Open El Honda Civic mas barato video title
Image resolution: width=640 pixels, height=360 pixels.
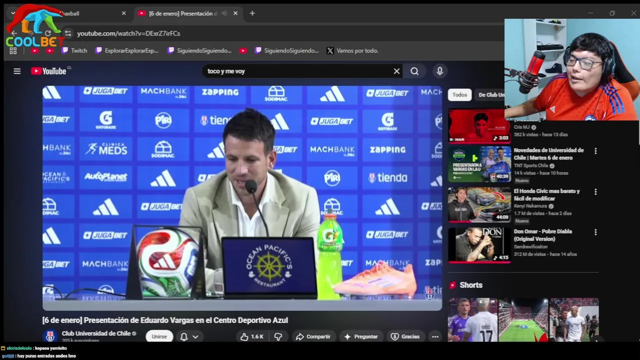click(x=546, y=195)
